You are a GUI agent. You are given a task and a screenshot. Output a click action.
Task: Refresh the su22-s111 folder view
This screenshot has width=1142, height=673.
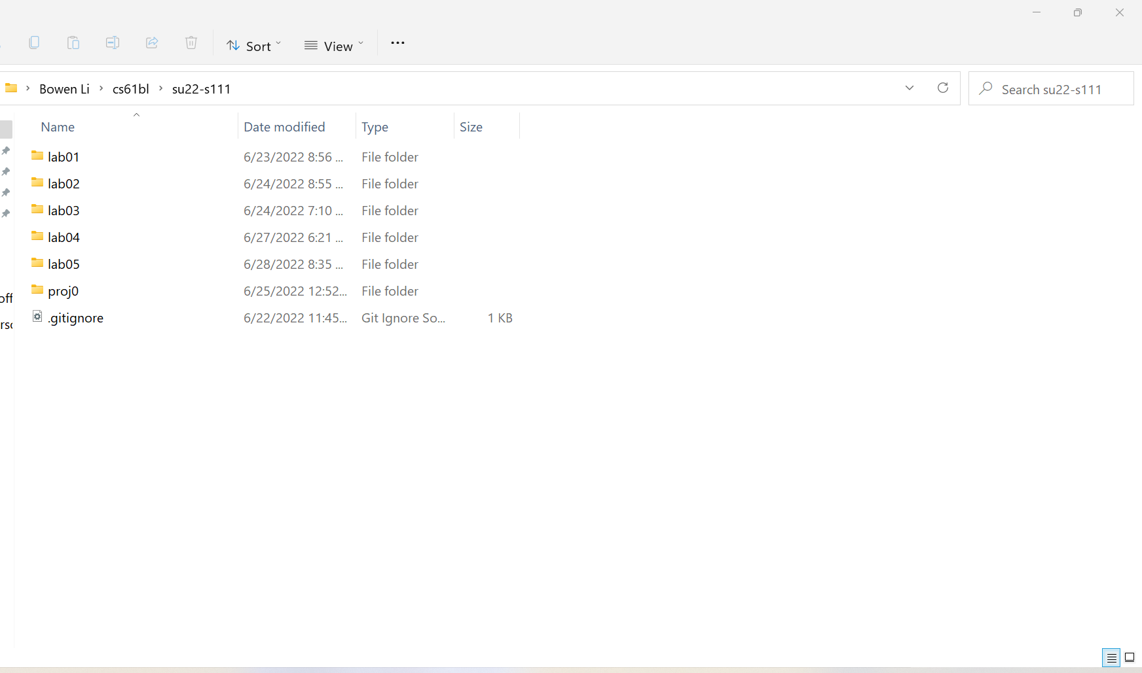(943, 88)
